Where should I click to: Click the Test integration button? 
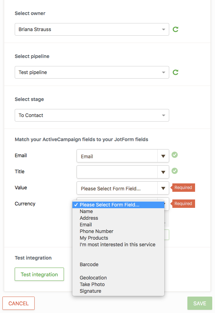(39, 274)
